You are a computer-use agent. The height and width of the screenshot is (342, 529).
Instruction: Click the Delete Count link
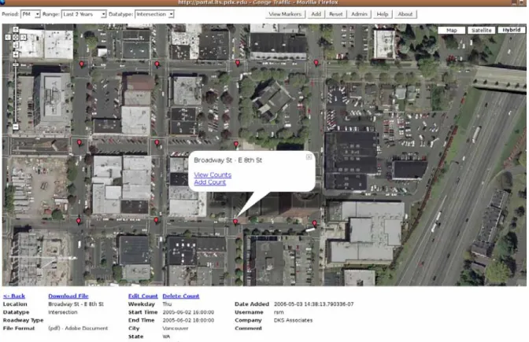(x=181, y=296)
